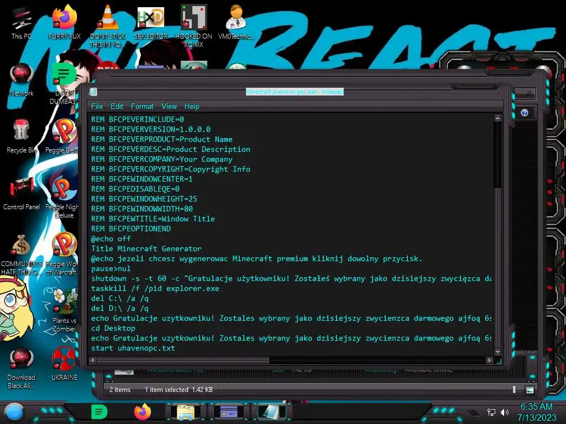Click the line 'REM BFCPEWTITLE=Window Title'
Viewport: 566px width, 424px height.
point(153,219)
